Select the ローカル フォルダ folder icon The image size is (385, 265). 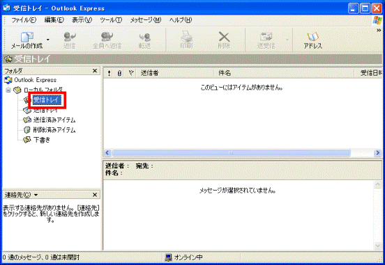point(17,90)
